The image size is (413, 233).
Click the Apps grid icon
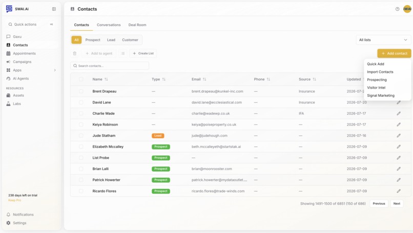coord(8,70)
